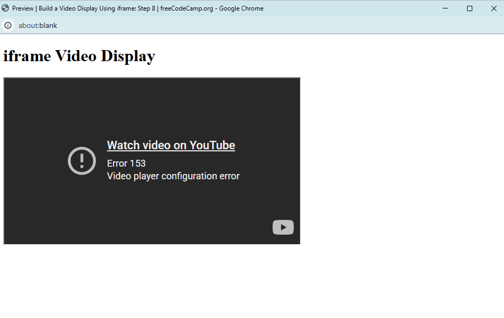504x318 pixels.
Task: Click the Video player configuration error message
Action: [x=173, y=176]
